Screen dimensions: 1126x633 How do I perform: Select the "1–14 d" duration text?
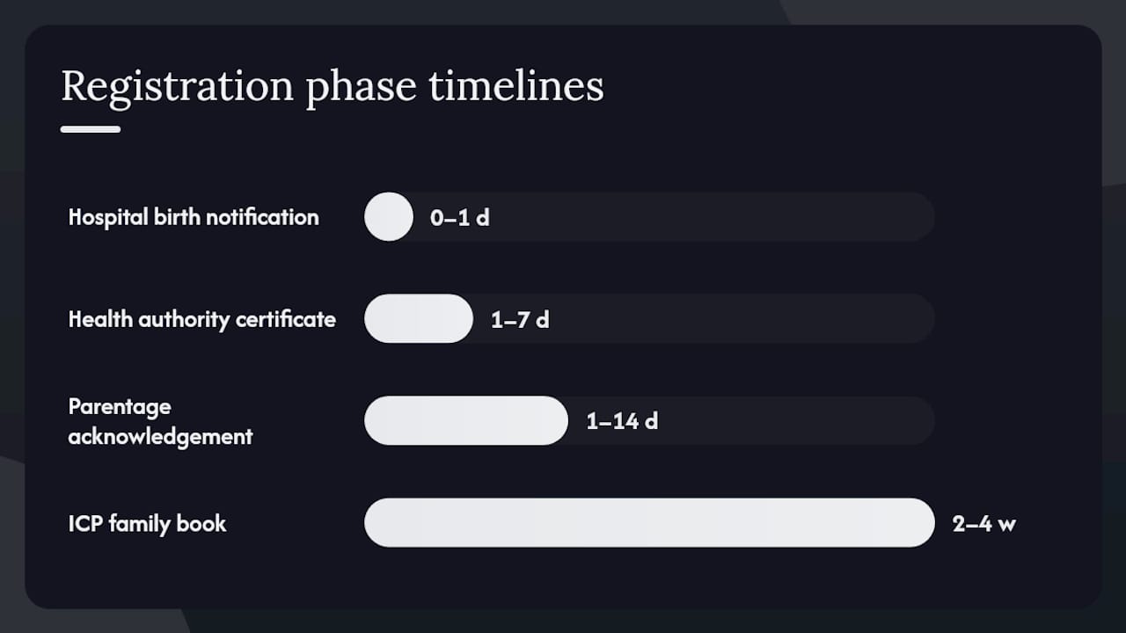pyautogui.click(x=622, y=421)
